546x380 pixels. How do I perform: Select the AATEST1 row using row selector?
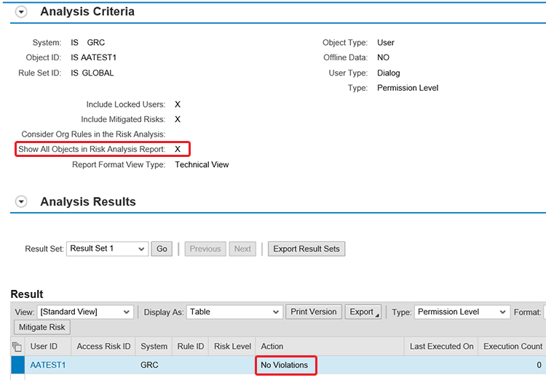[17, 365]
